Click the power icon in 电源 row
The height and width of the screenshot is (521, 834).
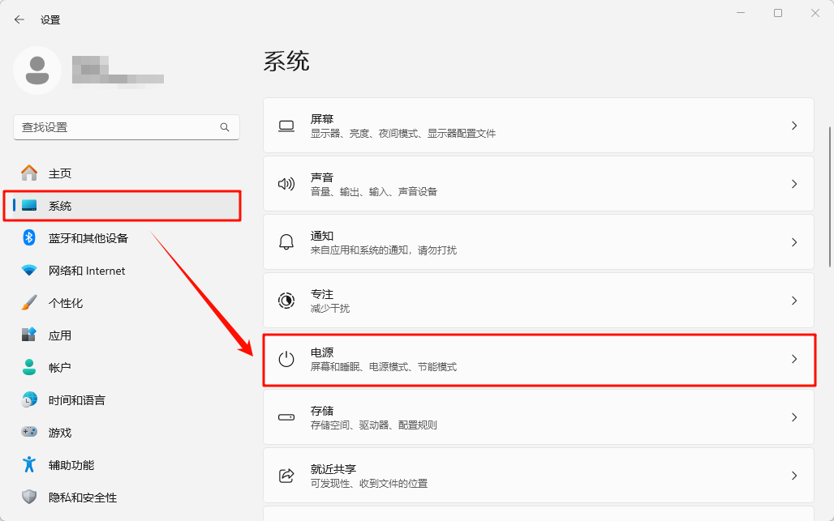click(x=286, y=359)
